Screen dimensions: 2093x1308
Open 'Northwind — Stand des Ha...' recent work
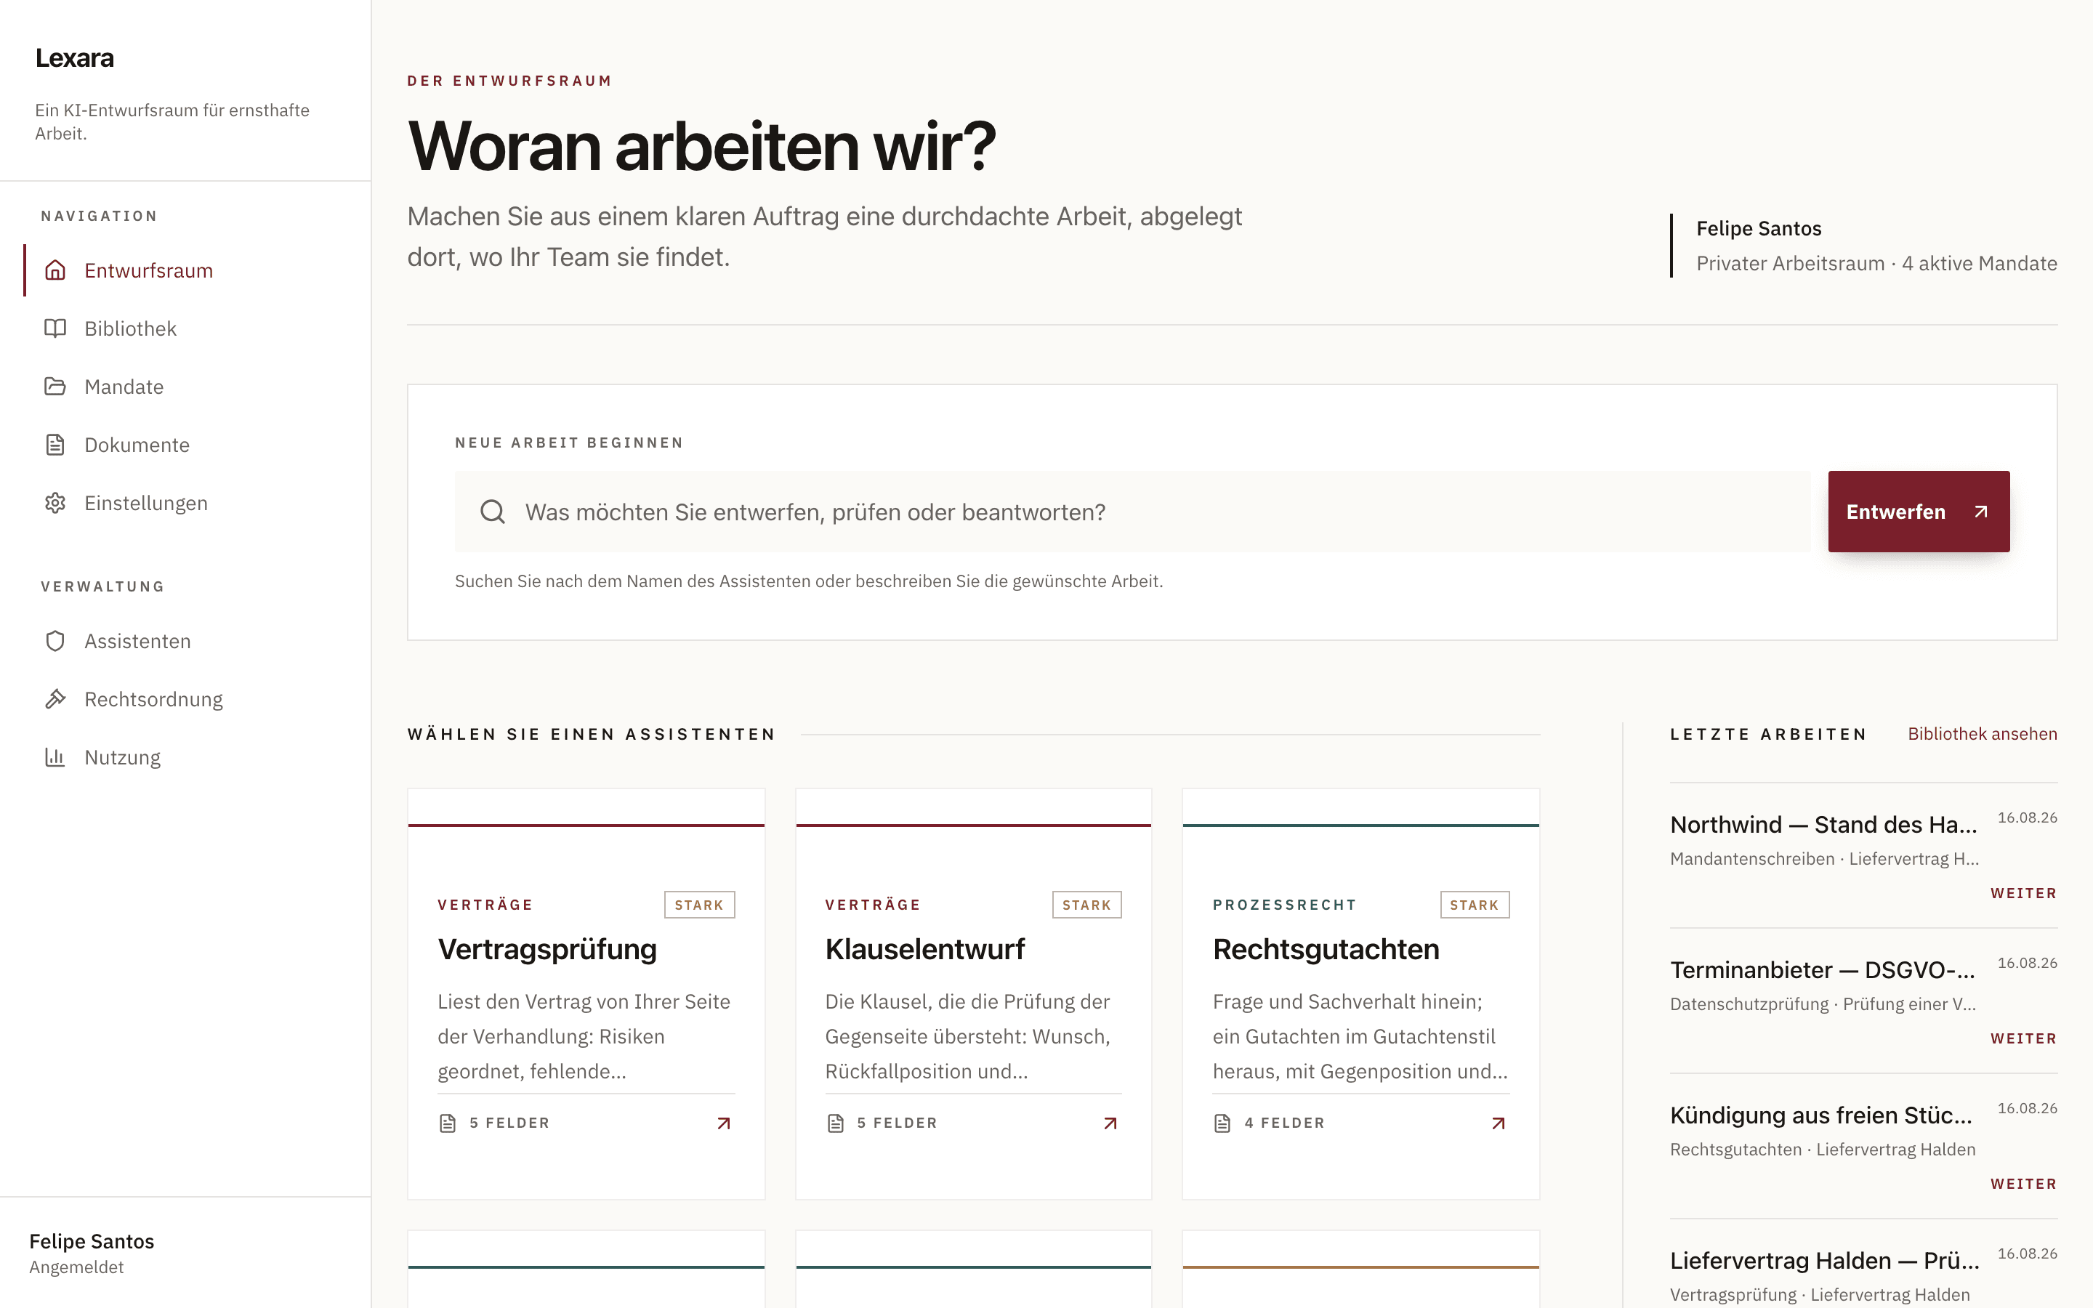point(1823,825)
